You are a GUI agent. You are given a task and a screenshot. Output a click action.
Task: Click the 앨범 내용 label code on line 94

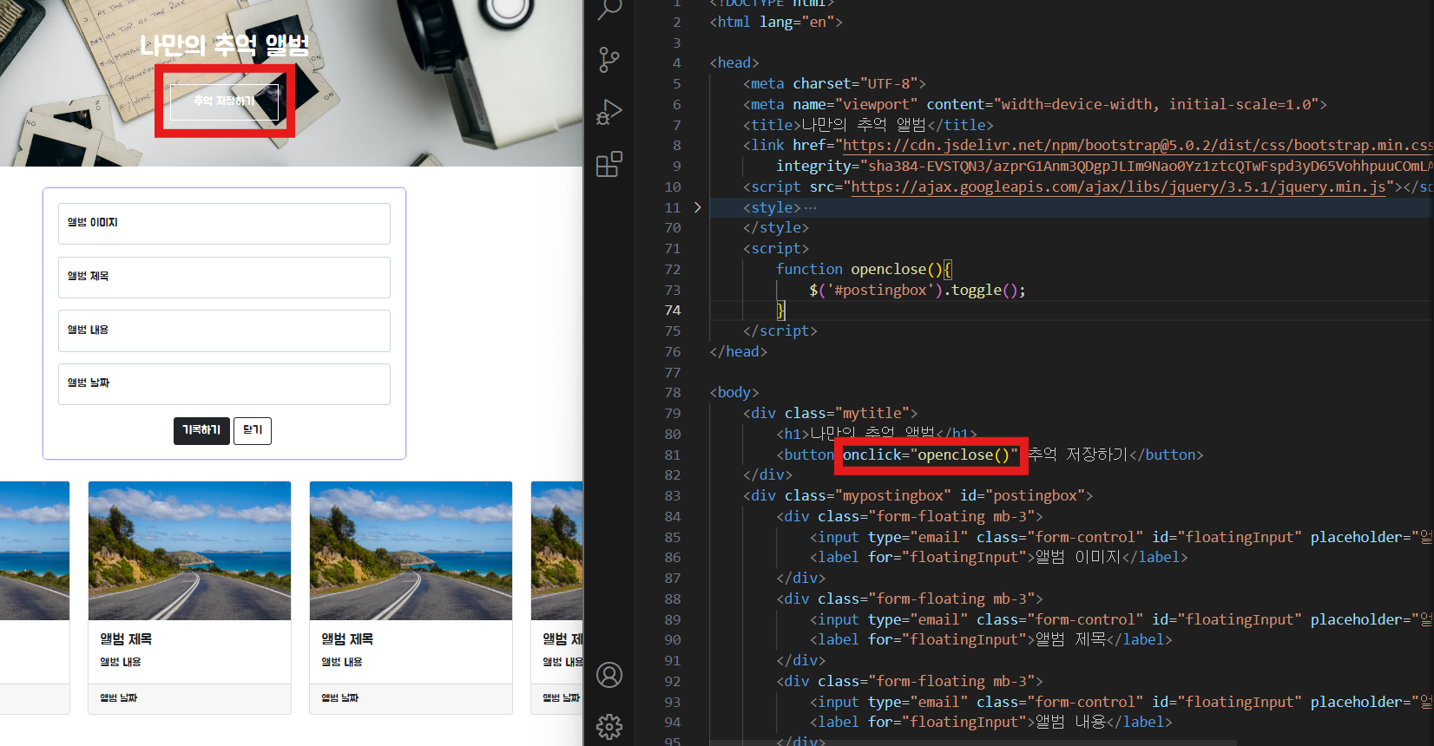(990, 722)
